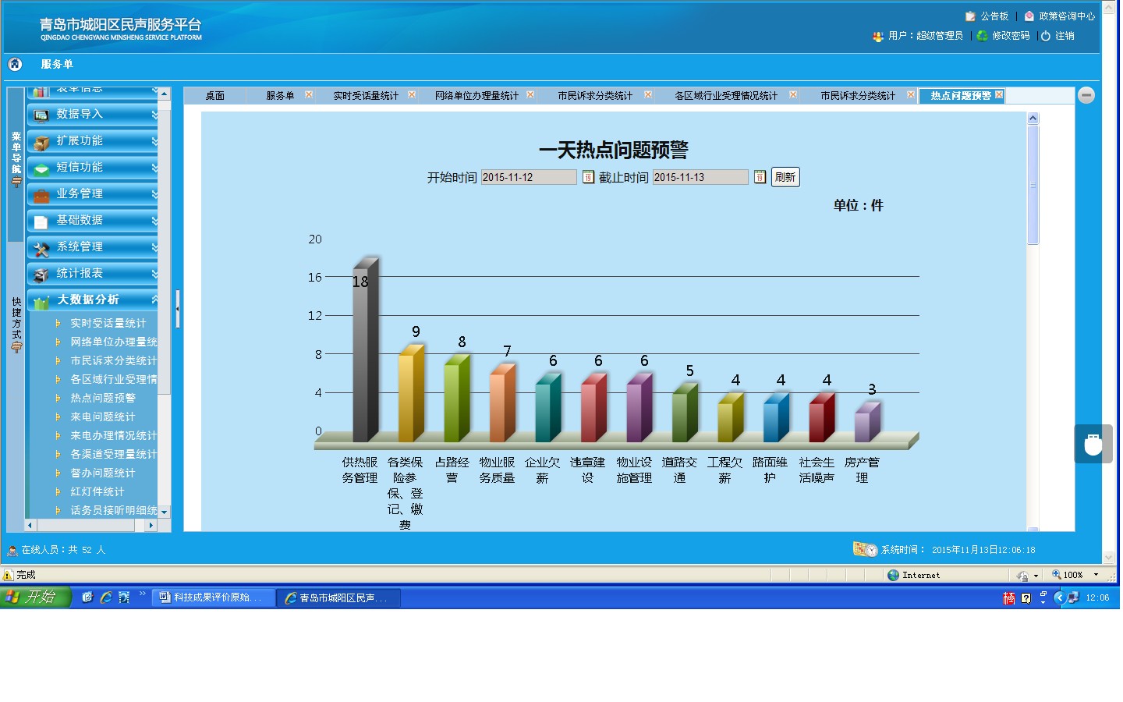Click the 公告板 bulletin board icon
1123x702 pixels.
tap(970, 16)
